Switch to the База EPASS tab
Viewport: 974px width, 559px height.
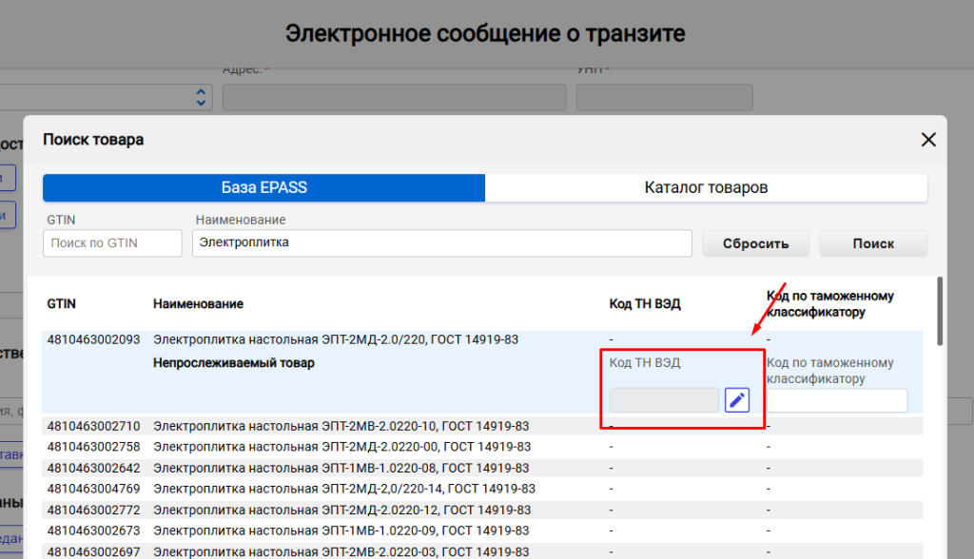pyautogui.click(x=263, y=187)
